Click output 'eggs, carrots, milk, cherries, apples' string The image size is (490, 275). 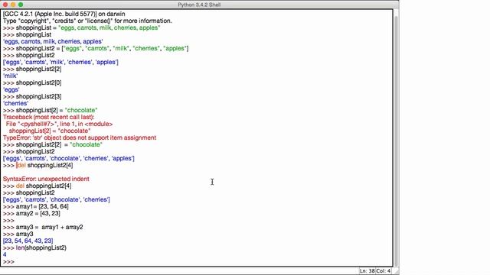coord(53,41)
